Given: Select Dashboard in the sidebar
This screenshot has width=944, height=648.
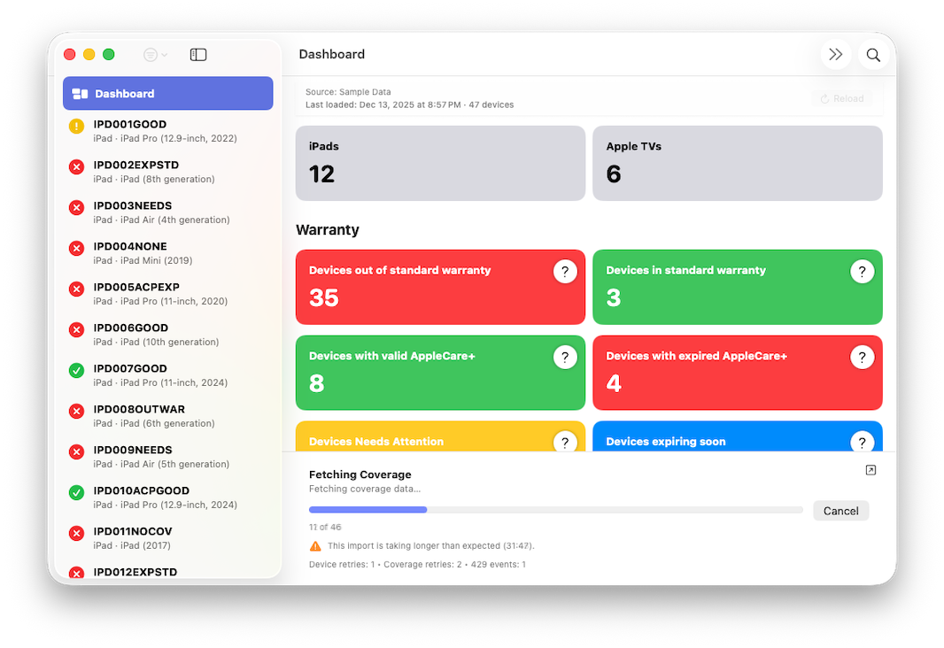Looking at the screenshot, I should 167,94.
